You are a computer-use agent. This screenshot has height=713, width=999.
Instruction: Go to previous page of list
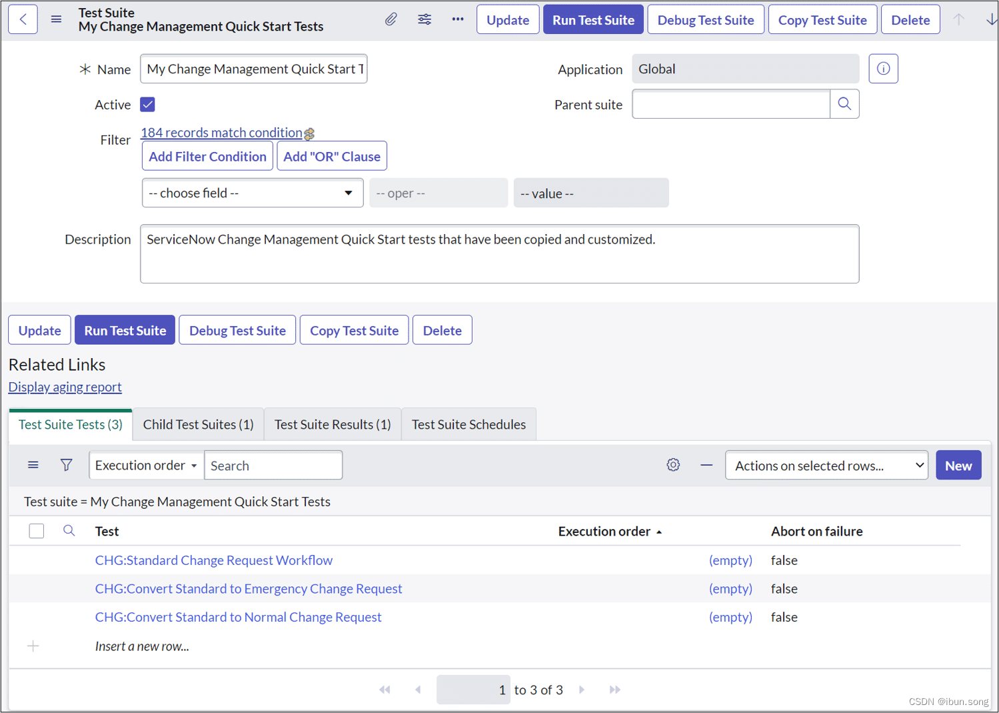click(x=418, y=690)
